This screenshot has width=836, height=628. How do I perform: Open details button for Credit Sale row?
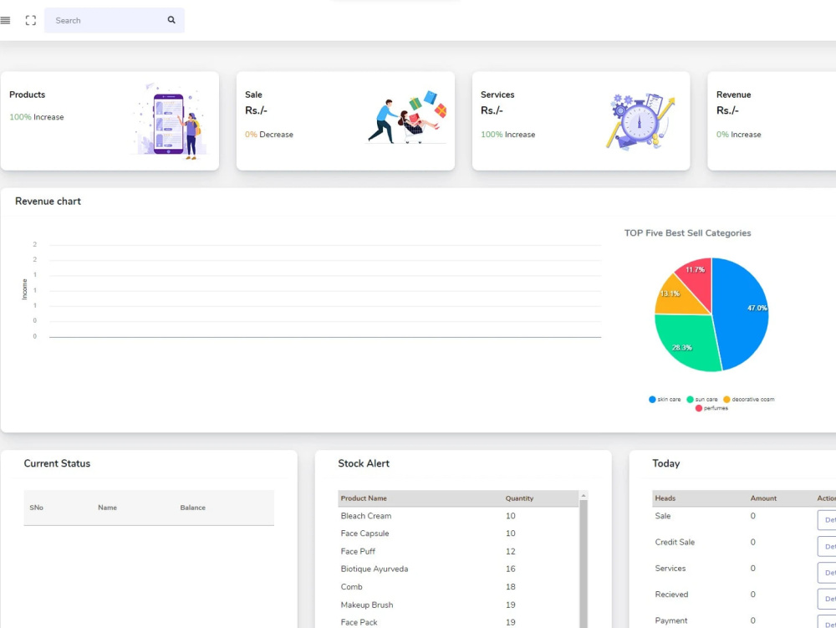pos(827,546)
